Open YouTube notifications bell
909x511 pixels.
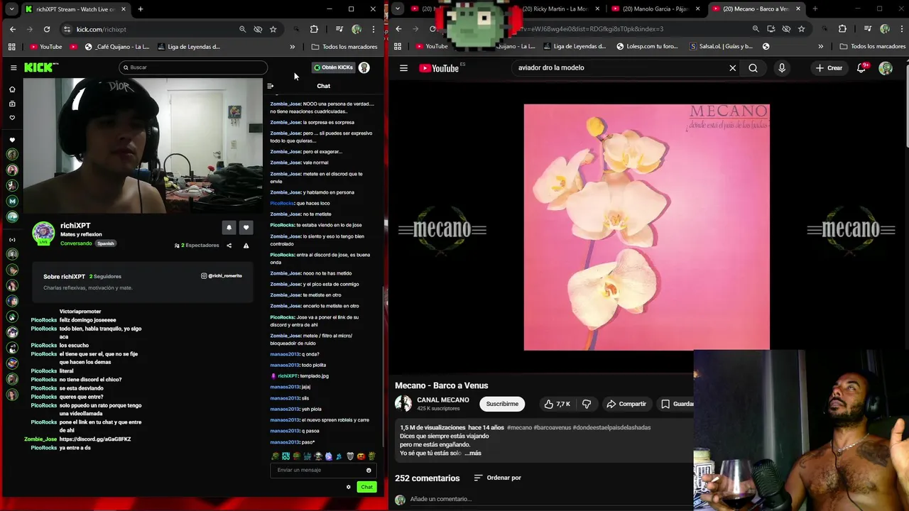[861, 68]
